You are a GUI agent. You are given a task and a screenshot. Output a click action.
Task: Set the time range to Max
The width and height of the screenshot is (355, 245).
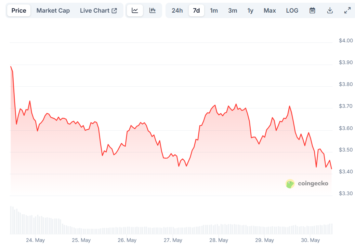pyautogui.click(x=269, y=10)
